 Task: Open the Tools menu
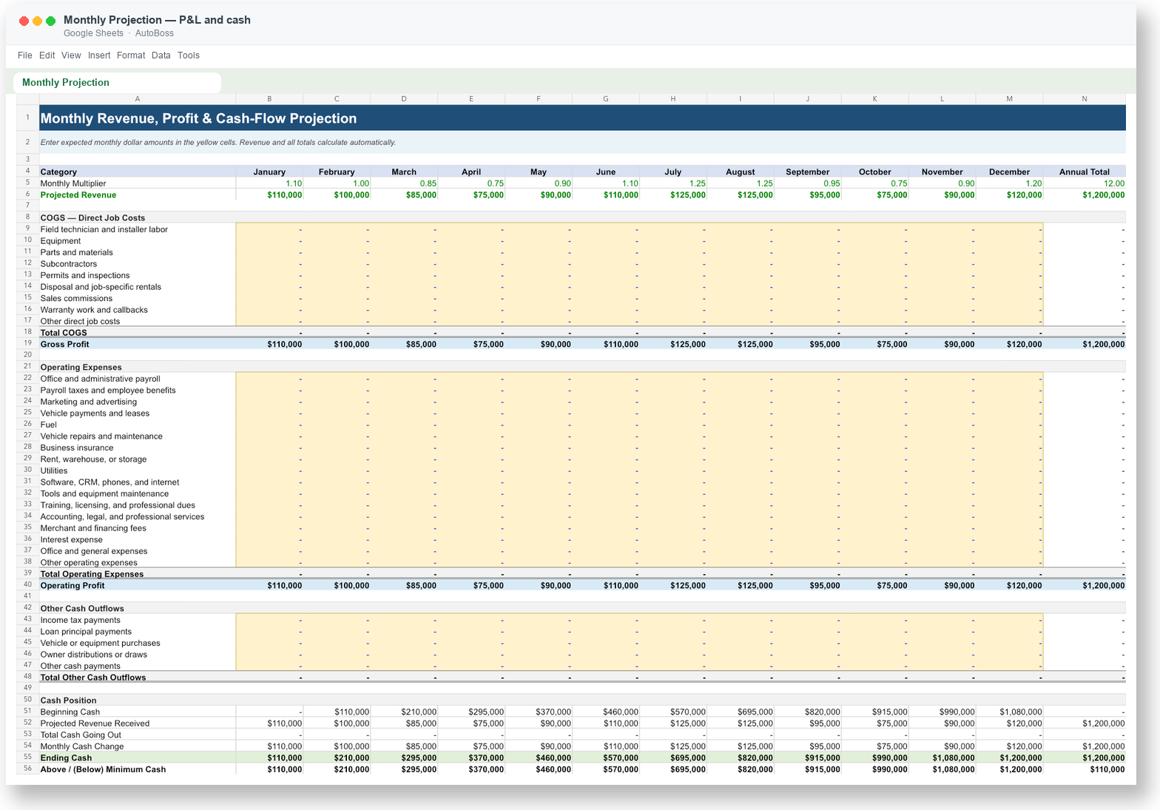tap(189, 55)
